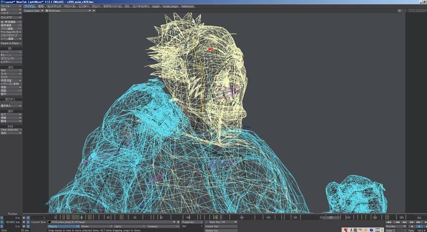Click the frame slider at 207
The height and width of the screenshot is (232, 427).
[x=331, y=218]
